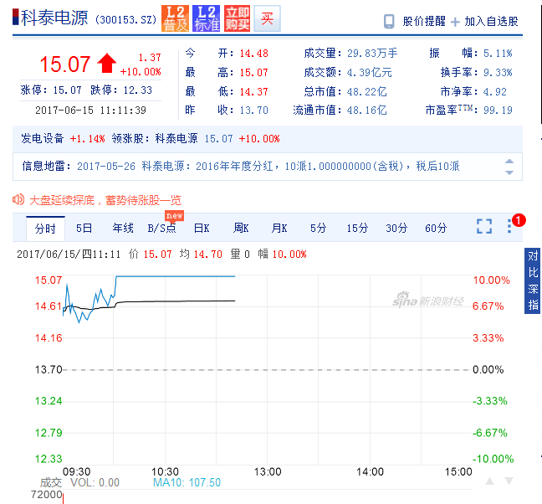Screen dimensions: 542x504
Task: Open the three-dot more options menu
Action: [x=509, y=226]
